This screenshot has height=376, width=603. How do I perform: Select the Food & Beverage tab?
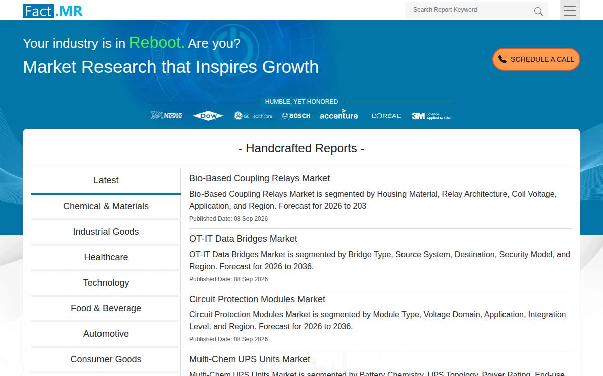point(106,308)
